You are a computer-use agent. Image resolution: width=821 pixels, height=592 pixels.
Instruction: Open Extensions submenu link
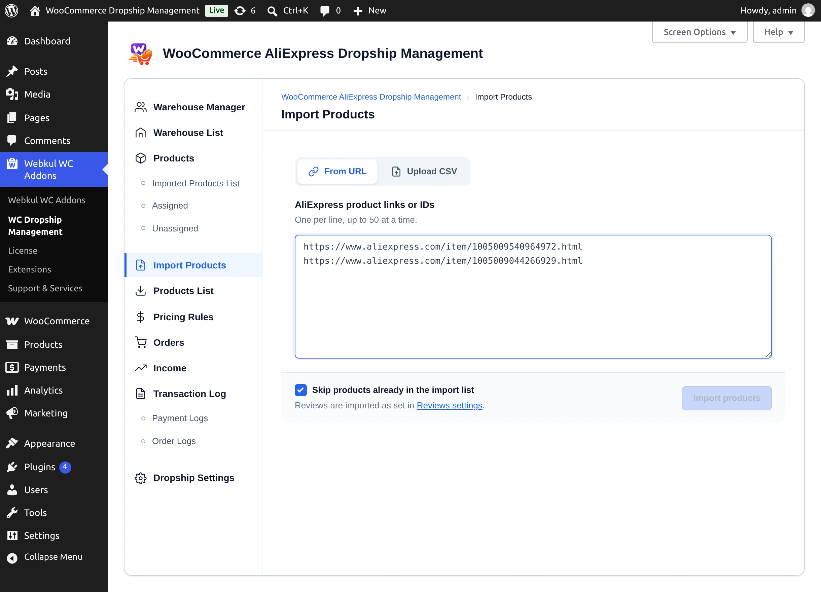pos(30,269)
